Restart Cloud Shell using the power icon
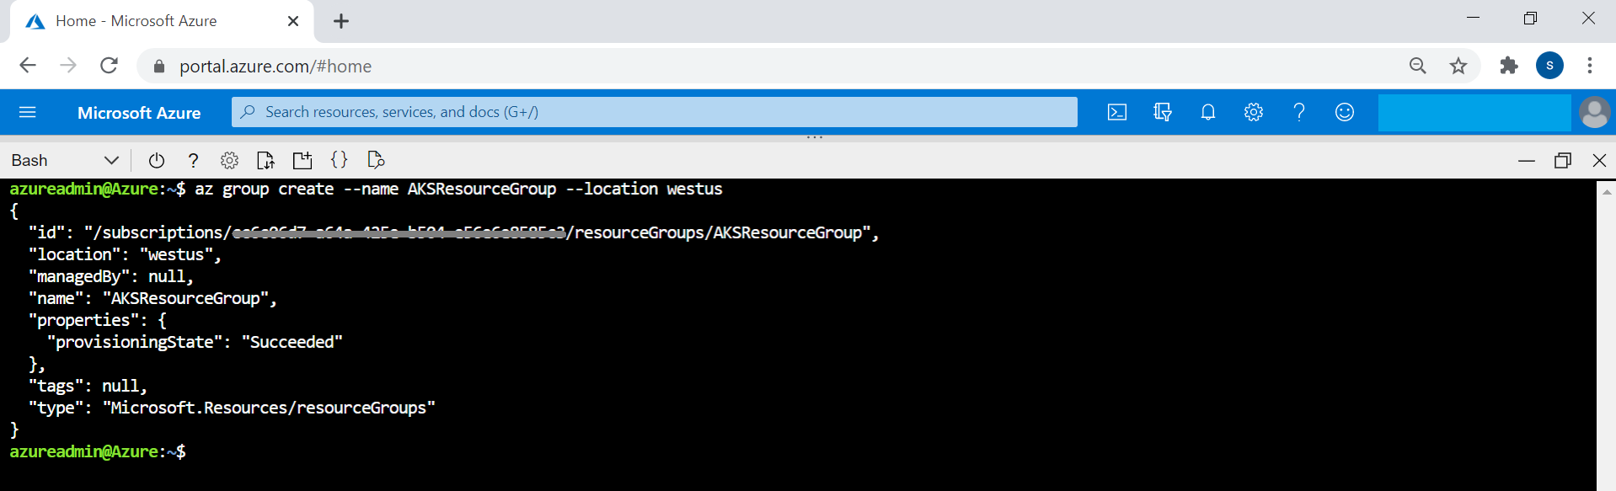 pyautogui.click(x=157, y=160)
